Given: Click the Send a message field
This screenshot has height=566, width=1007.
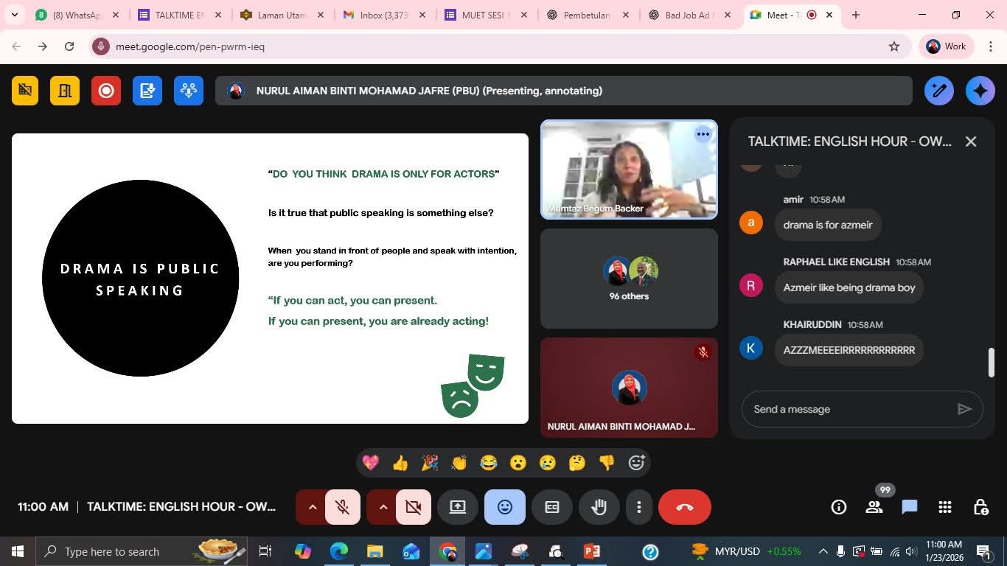Looking at the screenshot, I should 848,409.
